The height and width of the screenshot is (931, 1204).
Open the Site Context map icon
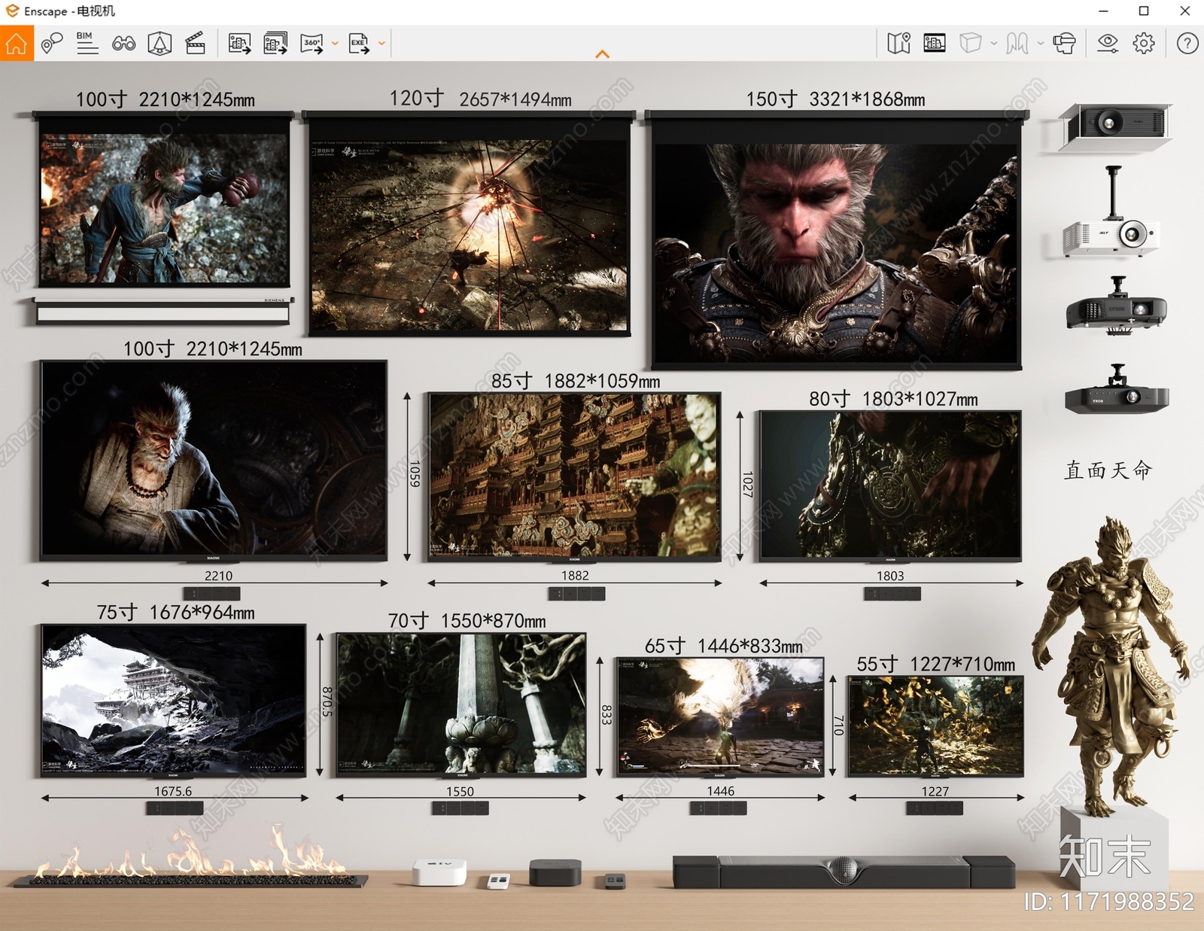[898, 43]
